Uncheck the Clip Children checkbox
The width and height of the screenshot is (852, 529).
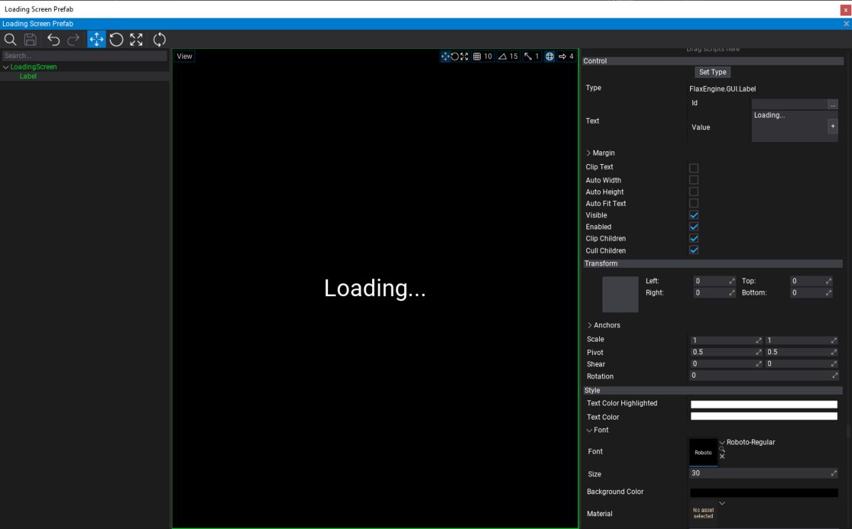pos(694,239)
